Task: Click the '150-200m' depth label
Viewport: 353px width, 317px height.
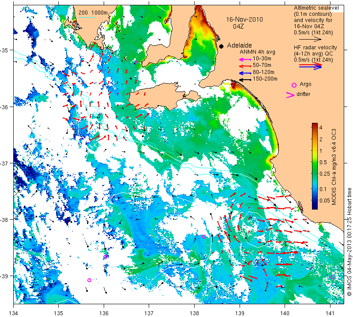Action: tap(265, 79)
